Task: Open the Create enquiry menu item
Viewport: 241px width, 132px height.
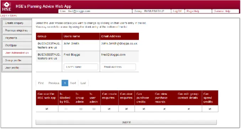Action: tap(17, 23)
